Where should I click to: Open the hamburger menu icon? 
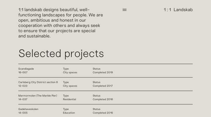point(125,10)
